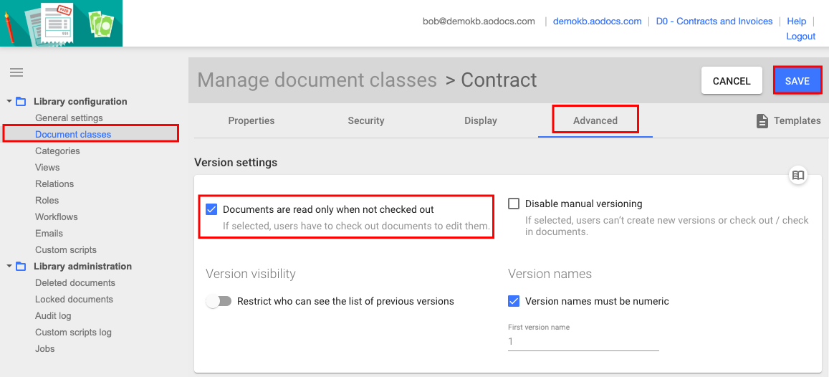Uncheck Version names must be numeric
Viewport: 829px width, 377px height.
514,301
